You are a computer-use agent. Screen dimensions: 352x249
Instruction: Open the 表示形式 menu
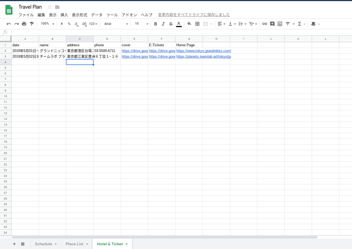click(x=79, y=15)
